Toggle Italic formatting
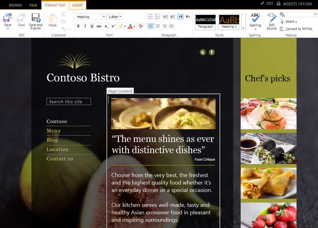The height and width of the screenshot is (228, 318). coord(85,26)
